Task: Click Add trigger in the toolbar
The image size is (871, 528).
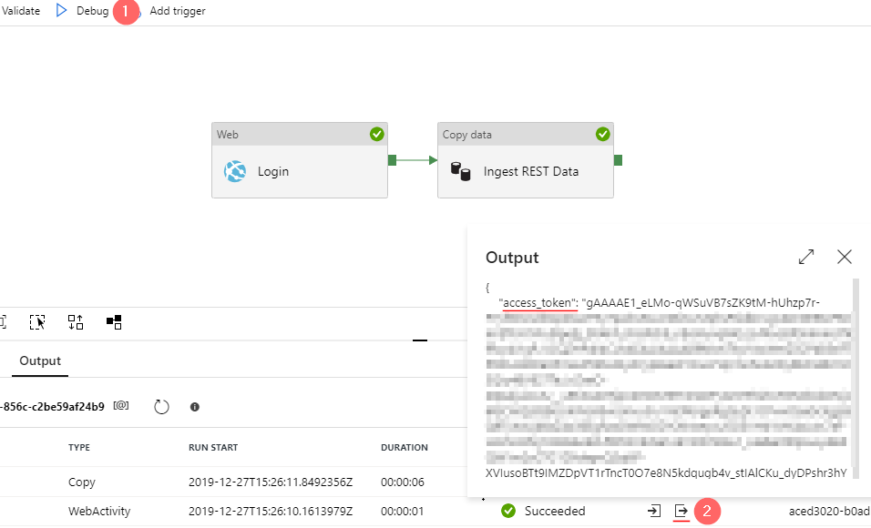Action: click(177, 11)
